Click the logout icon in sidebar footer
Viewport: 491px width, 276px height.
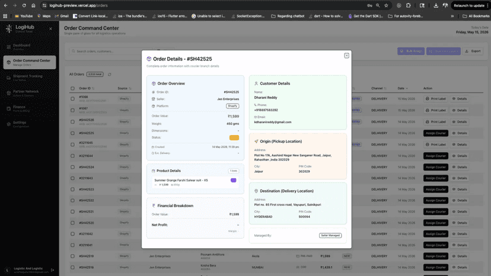[x=53, y=270]
